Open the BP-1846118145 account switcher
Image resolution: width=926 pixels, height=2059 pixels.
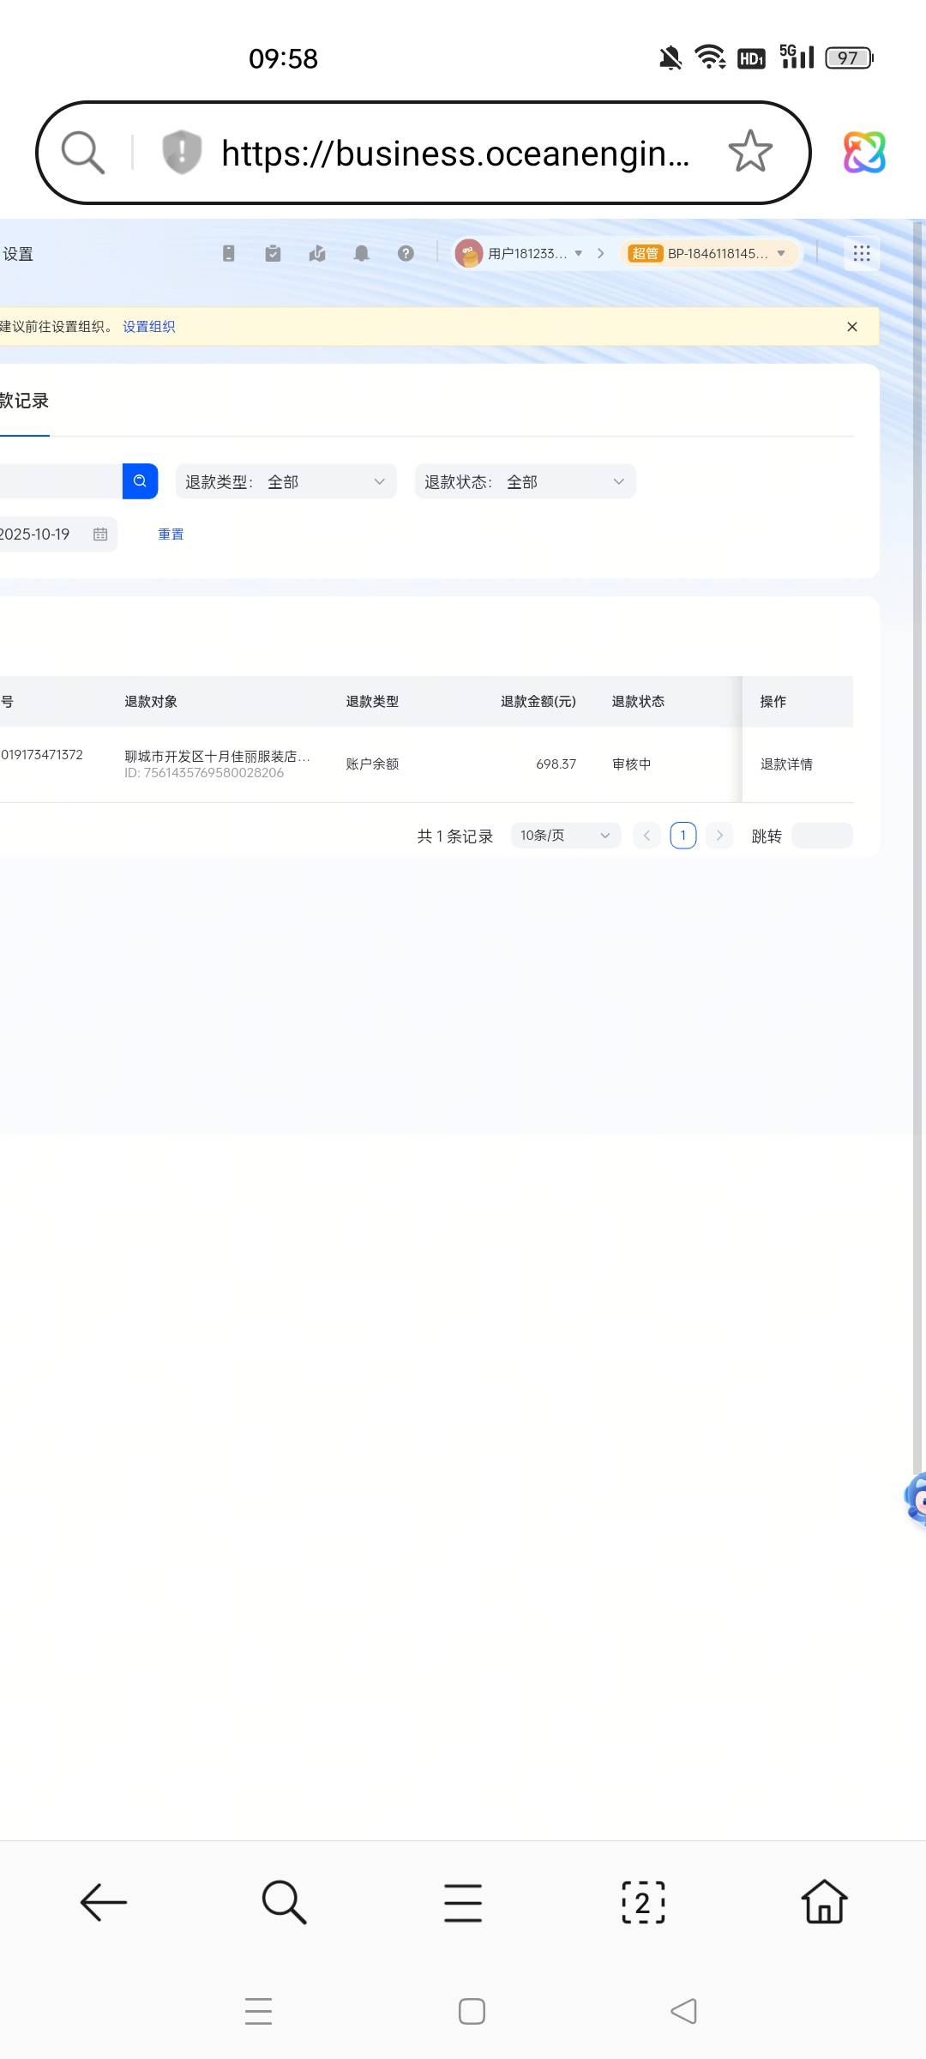(x=708, y=253)
